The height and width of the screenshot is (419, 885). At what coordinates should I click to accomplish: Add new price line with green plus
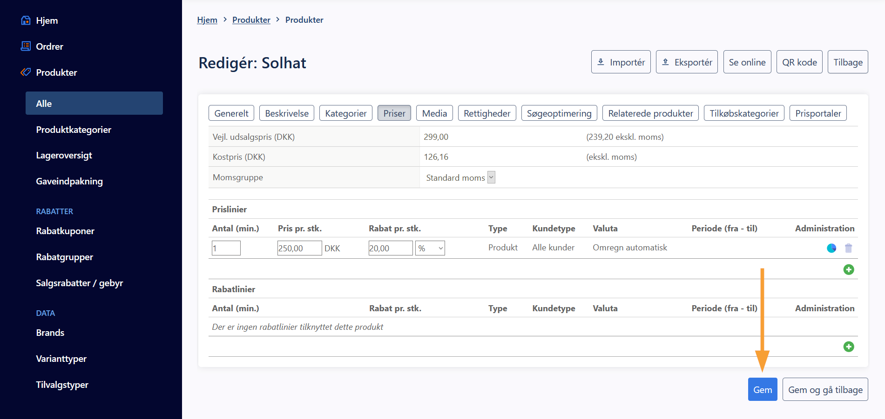click(848, 269)
